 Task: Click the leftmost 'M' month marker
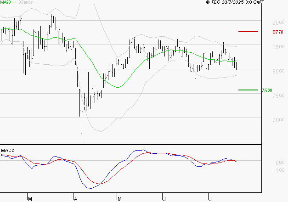(30, 199)
